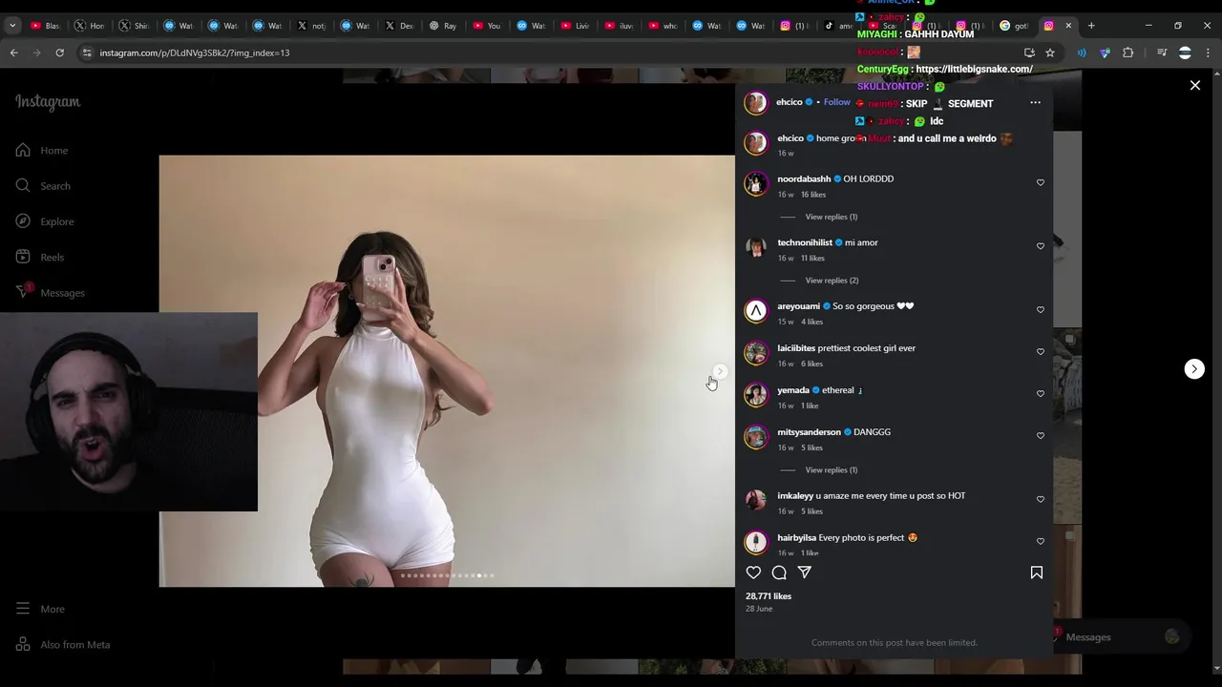Switch to the Shir X tab
The image size is (1222, 687).
tap(134, 26)
